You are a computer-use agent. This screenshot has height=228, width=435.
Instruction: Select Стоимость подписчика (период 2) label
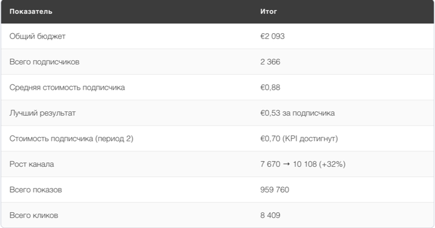pos(72,138)
